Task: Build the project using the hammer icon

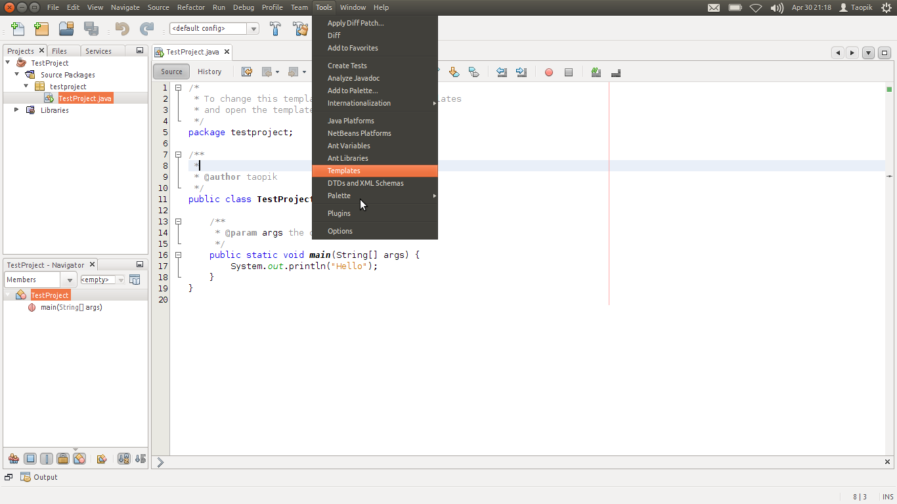Action: (x=275, y=28)
